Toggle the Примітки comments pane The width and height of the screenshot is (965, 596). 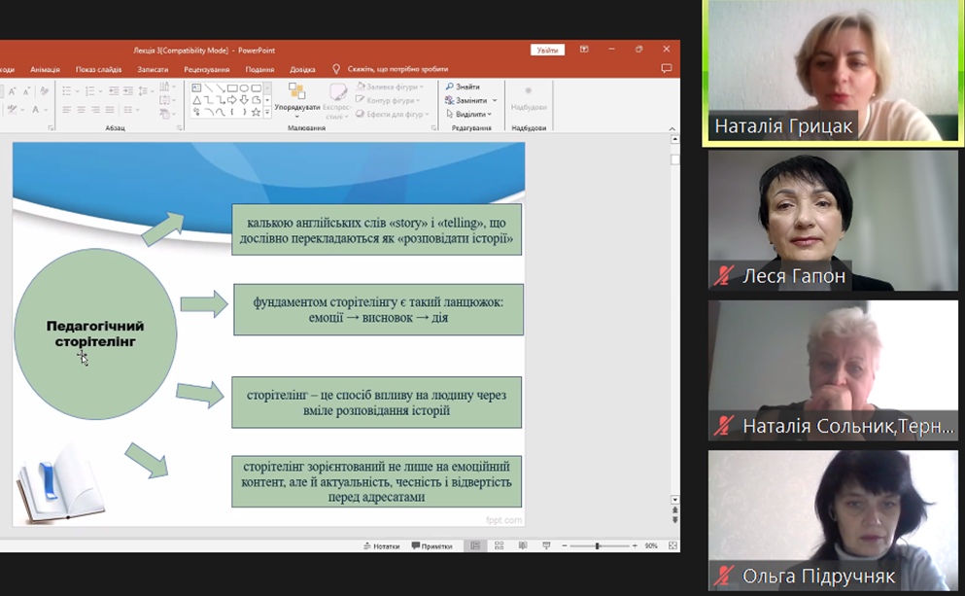click(432, 545)
